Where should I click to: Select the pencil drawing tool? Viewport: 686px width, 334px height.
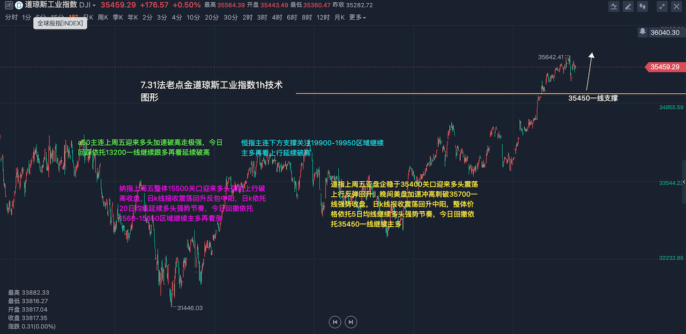[x=628, y=6]
